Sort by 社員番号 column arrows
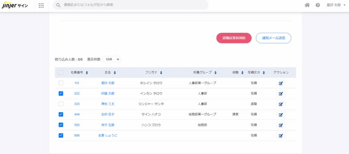 (87, 72)
